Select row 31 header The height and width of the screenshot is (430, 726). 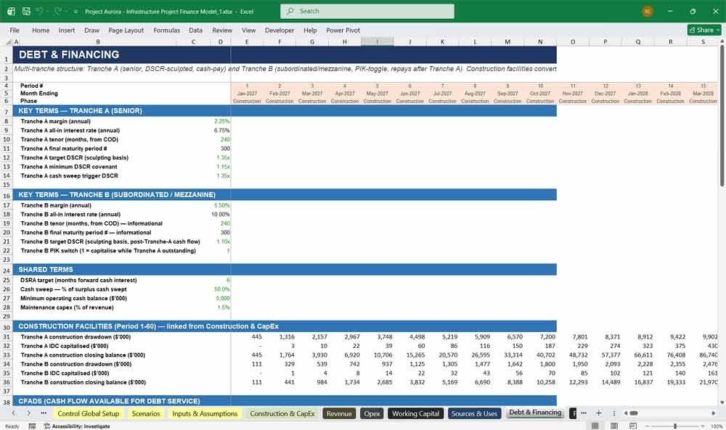pyautogui.click(x=7, y=337)
